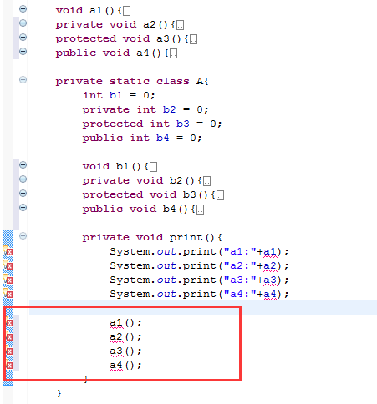This screenshot has width=377, height=404.
Task: Open quick fix on the "a2:"+a2 print line
Action: pyautogui.click(x=8, y=265)
